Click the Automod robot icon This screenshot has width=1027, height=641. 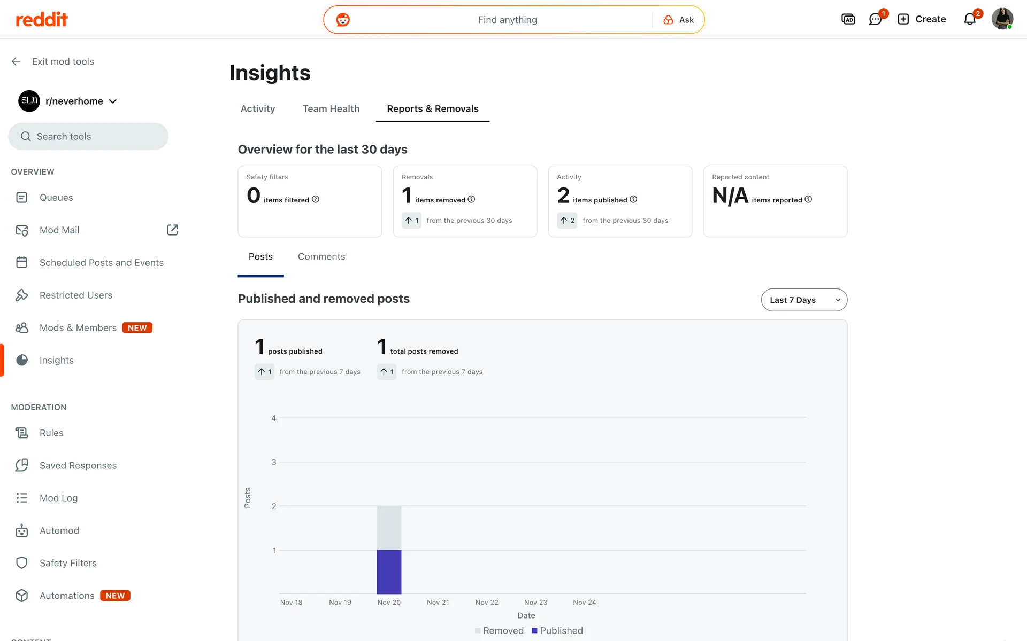click(22, 530)
